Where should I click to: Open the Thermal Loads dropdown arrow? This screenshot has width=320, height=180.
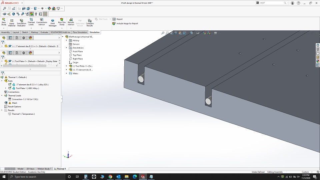point(31,28)
